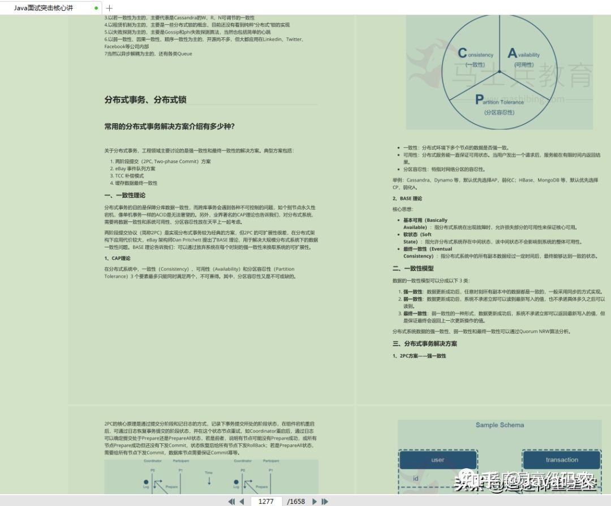The width and height of the screenshot is (611, 506).
Task: Click numbered item 3. 最终一致性
Action: [x=501, y=317]
